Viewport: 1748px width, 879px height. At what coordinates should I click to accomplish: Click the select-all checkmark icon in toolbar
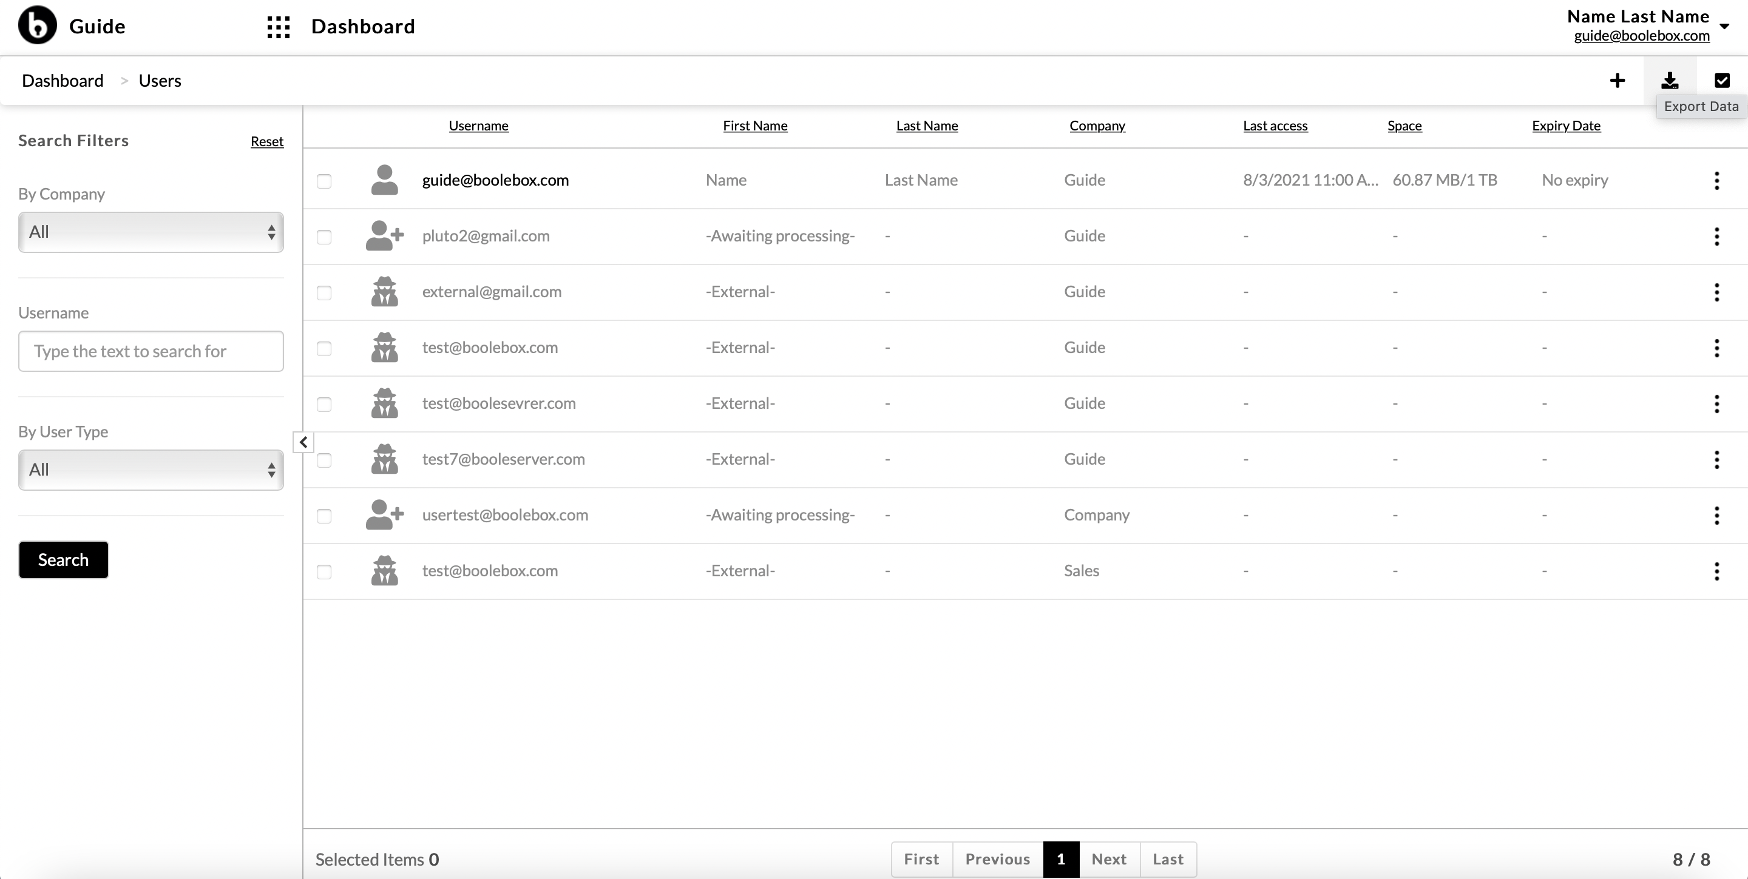click(x=1723, y=81)
